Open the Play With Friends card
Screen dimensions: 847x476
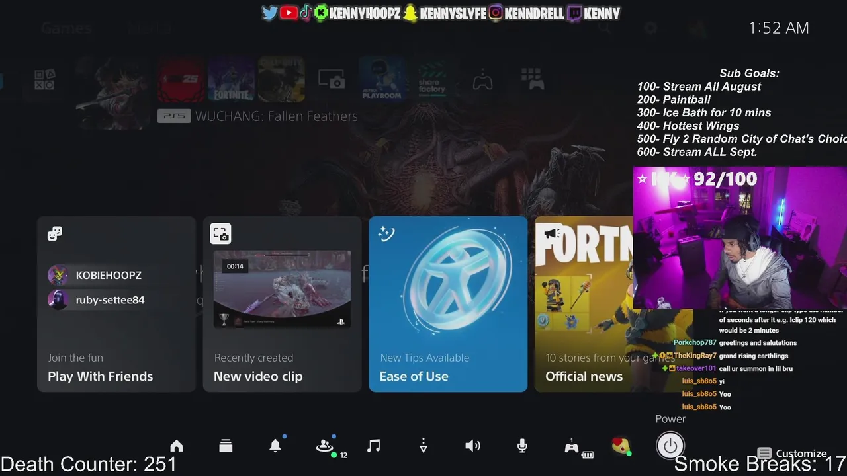pos(116,304)
